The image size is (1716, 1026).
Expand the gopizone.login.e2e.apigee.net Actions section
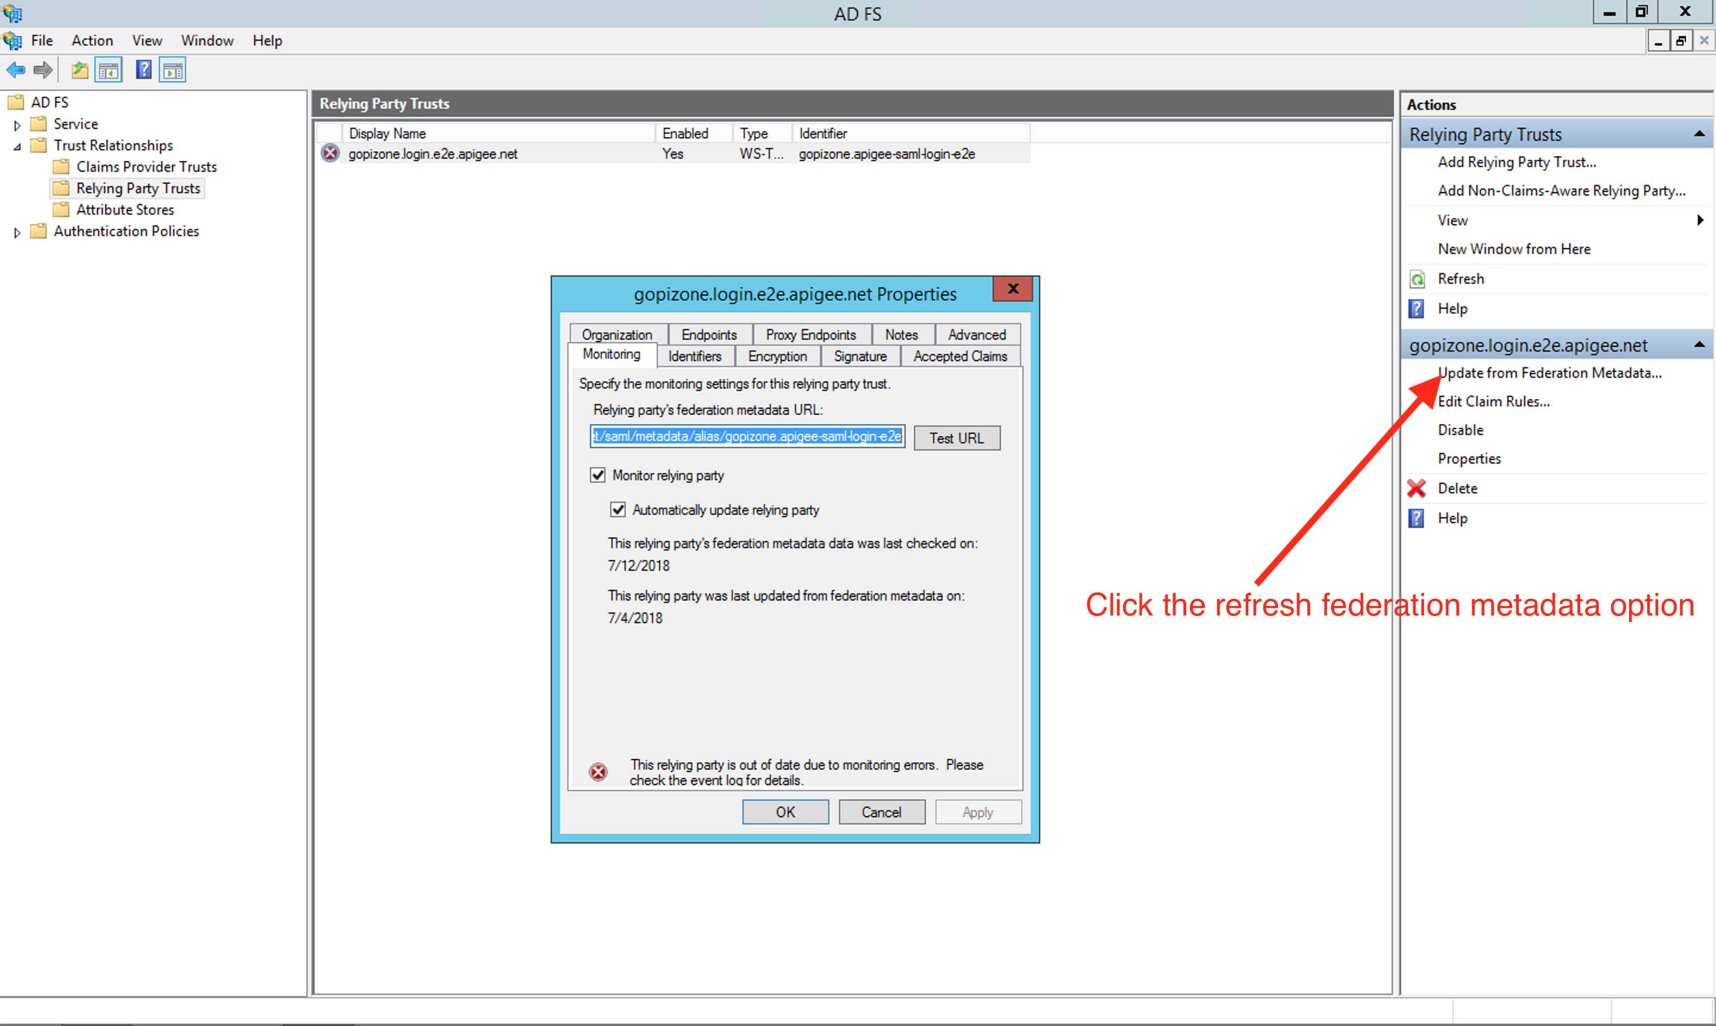(1701, 344)
